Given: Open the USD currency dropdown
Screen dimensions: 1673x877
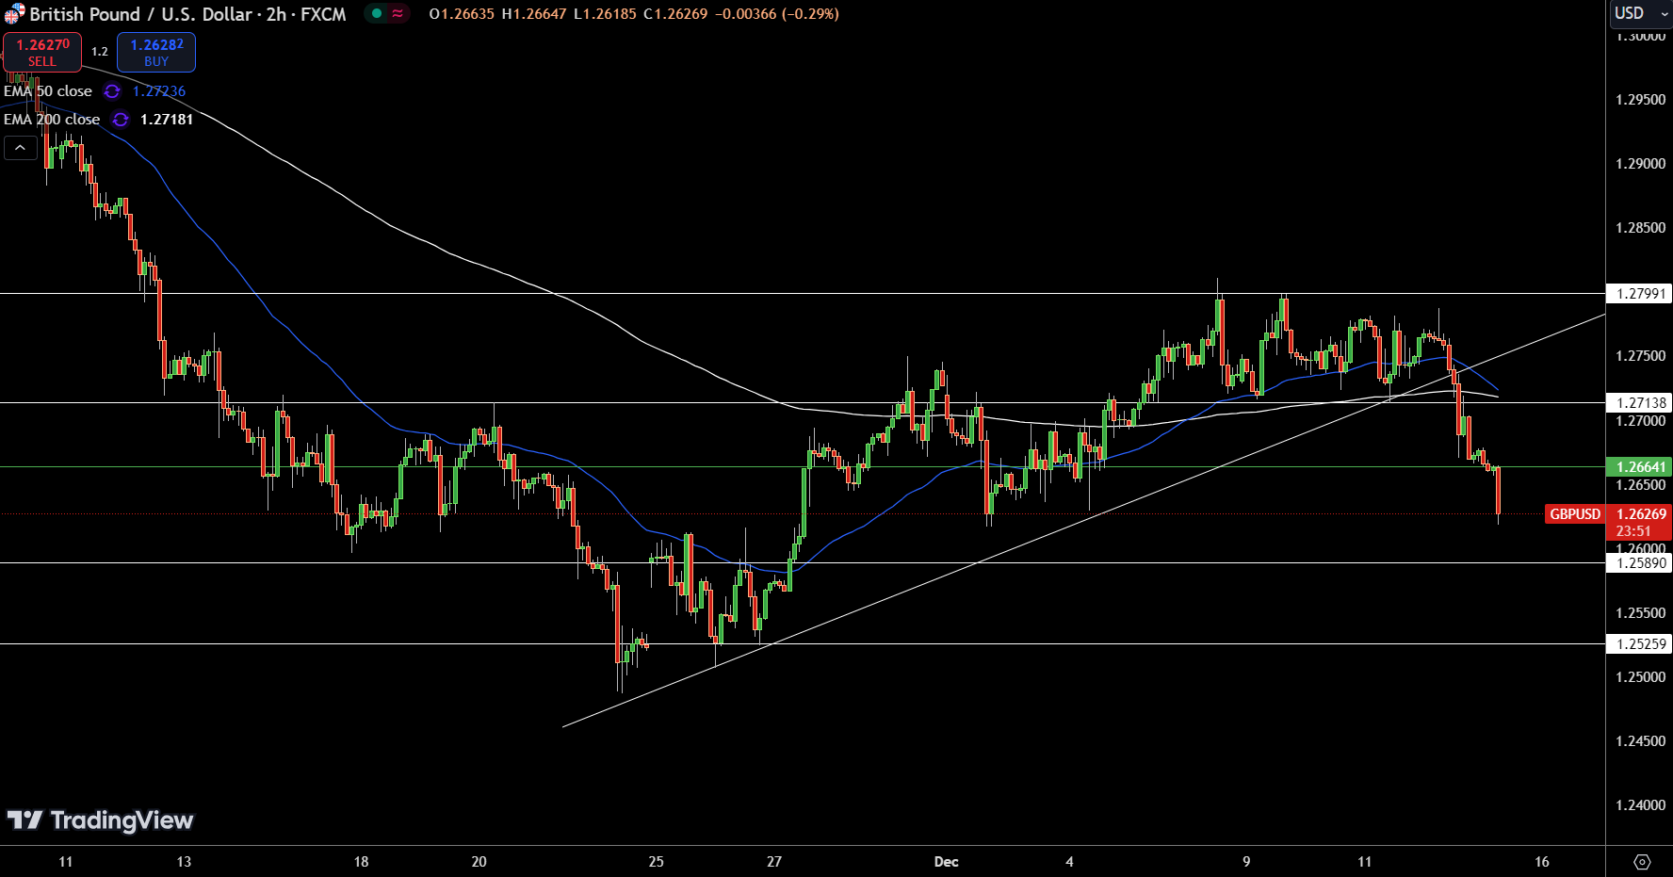Looking at the screenshot, I should (1640, 13).
